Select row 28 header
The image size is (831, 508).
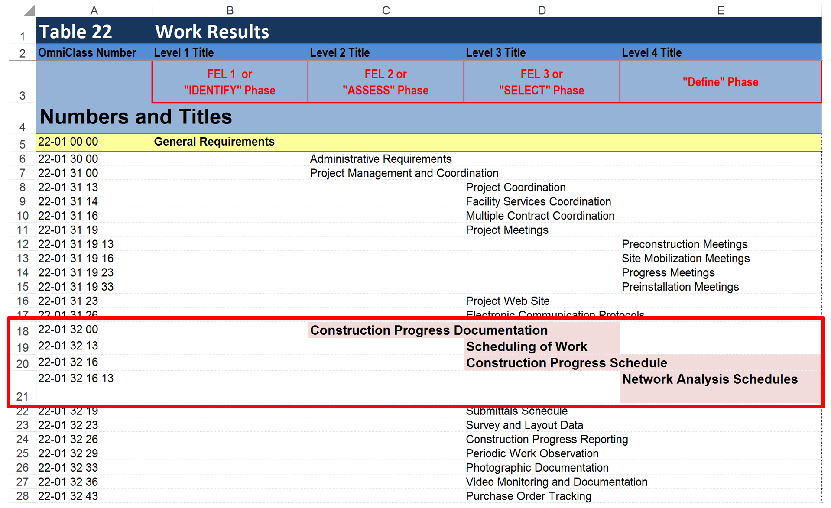23,496
